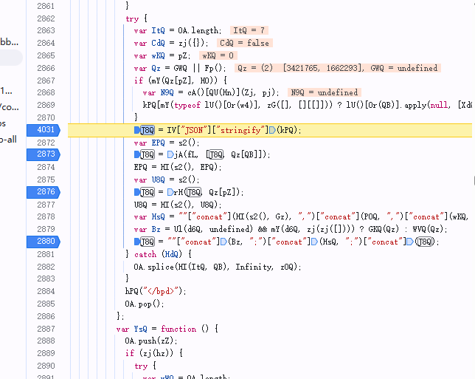The height and width of the screenshot is (379, 475).
Task: Toggle inline breakpoint marker before (HsQ on line 2880
Action: pos(314,242)
